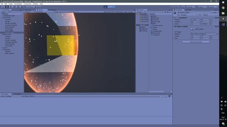Image resolution: width=227 pixels, height=127 pixels.
Task: Switch to the Services tab
Action: pyautogui.click(x=188, y=10)
